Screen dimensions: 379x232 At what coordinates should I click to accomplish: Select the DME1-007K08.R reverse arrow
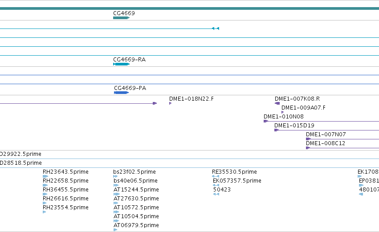coord(277,103)
